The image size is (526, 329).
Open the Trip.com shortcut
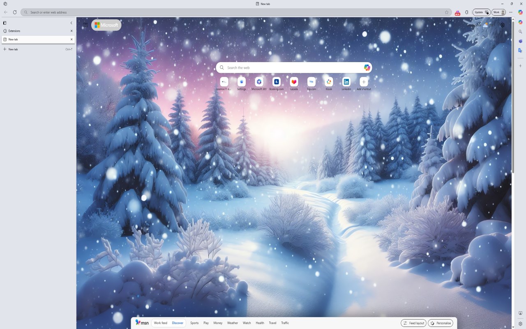point(311,84)
